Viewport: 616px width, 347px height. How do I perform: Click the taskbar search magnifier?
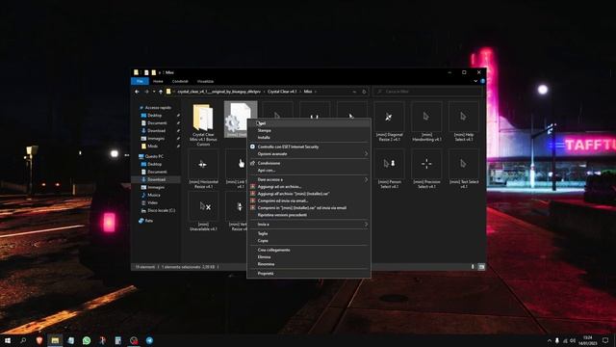pos(23,340)
